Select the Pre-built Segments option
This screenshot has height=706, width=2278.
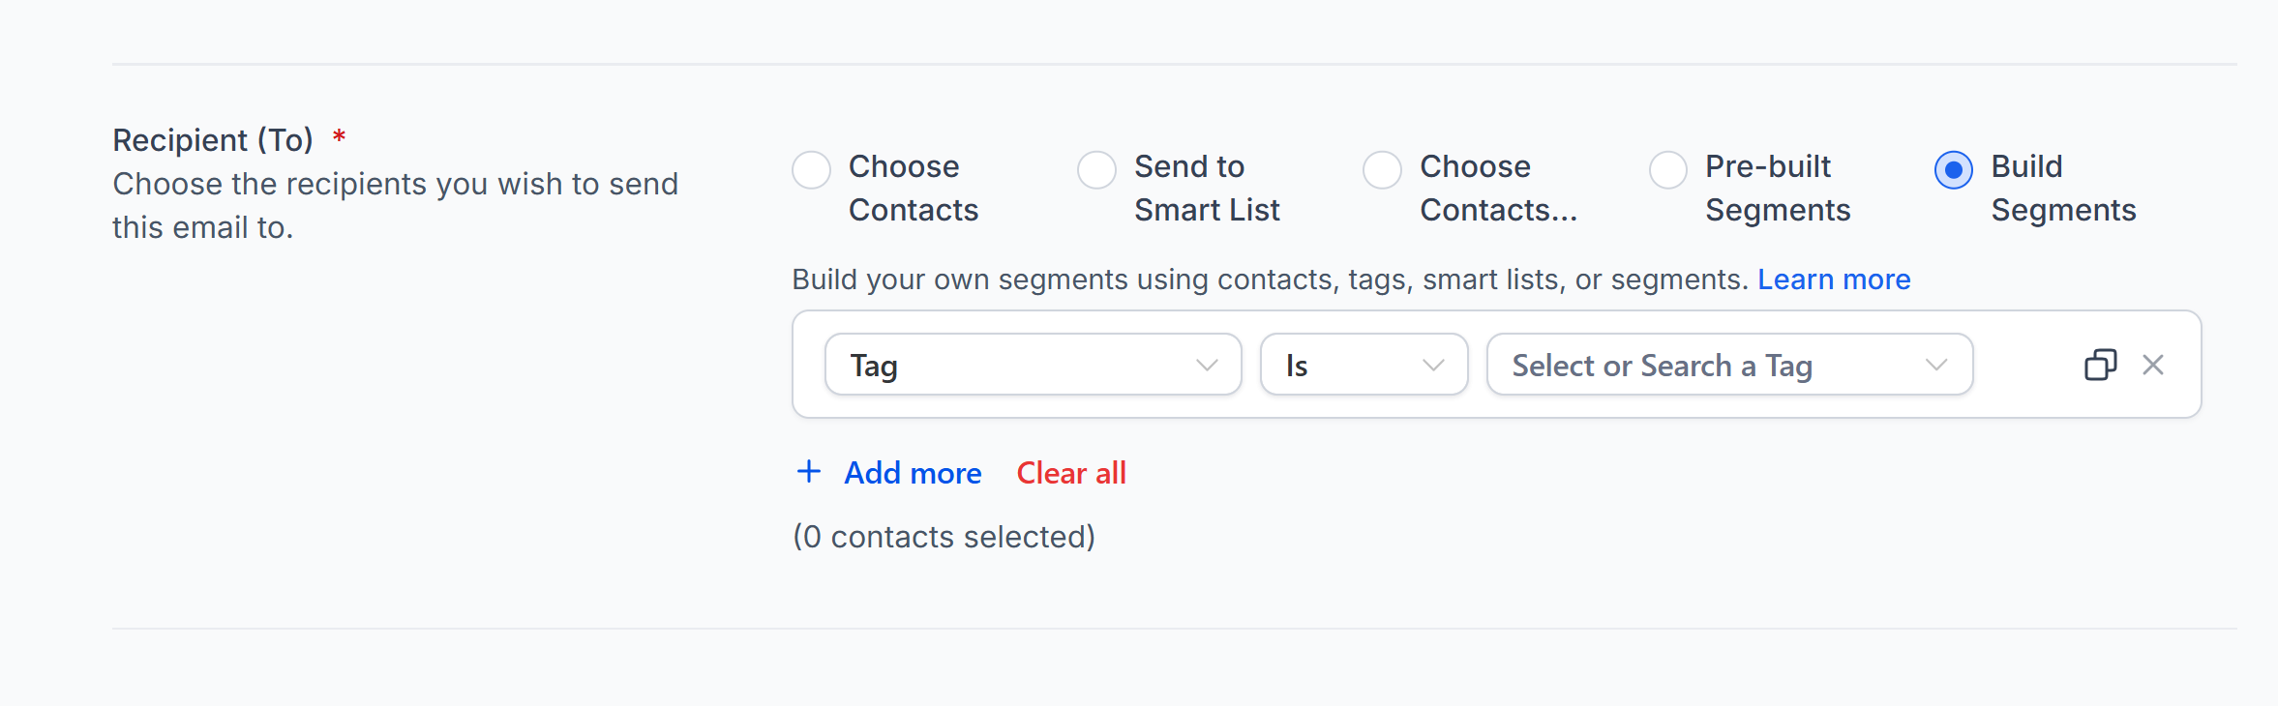point(1669,169)
